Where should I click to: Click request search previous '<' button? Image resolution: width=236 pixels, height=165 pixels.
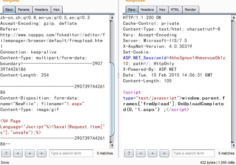point(18,153)
